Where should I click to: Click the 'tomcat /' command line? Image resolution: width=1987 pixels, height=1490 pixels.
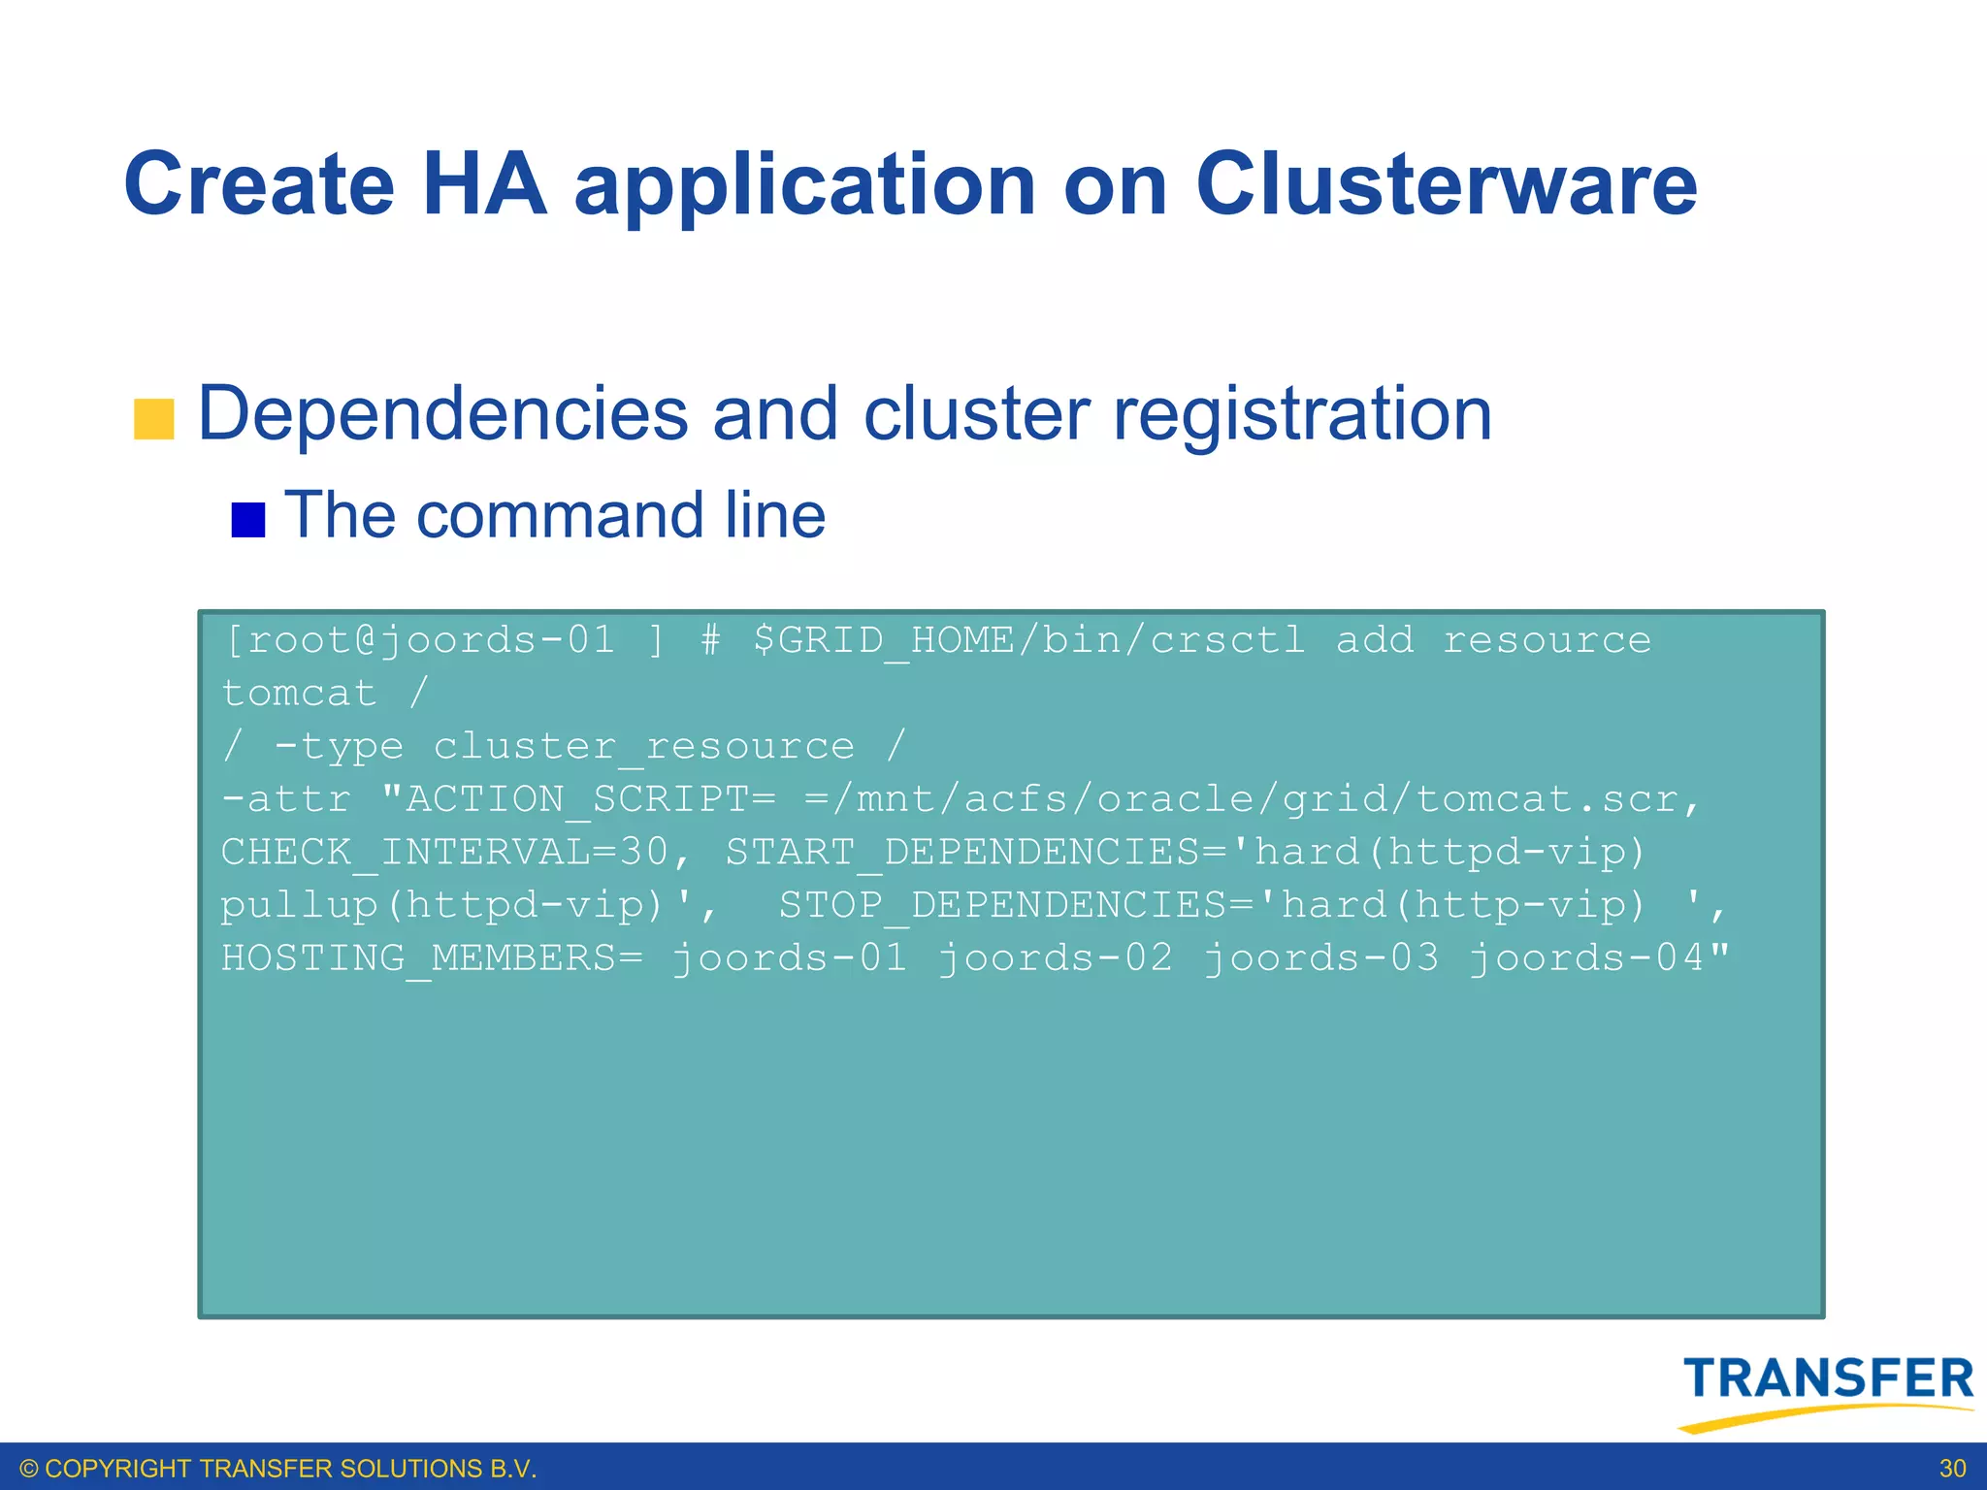325,693
